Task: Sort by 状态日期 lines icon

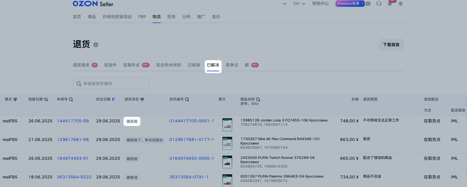Action: tap(114, 100)
